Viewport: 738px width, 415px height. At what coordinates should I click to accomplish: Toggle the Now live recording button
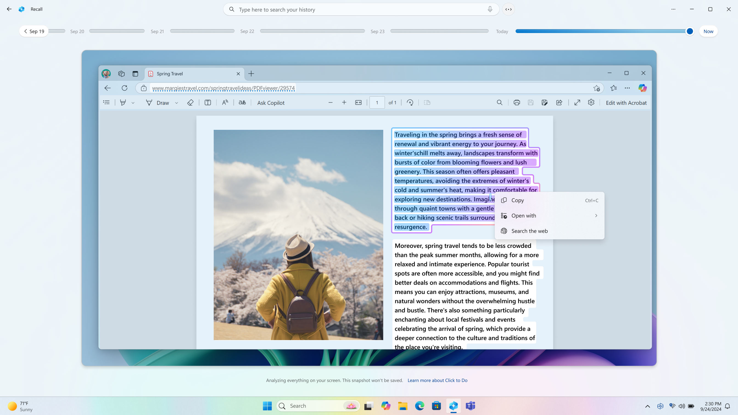click(x=709, y=31)
